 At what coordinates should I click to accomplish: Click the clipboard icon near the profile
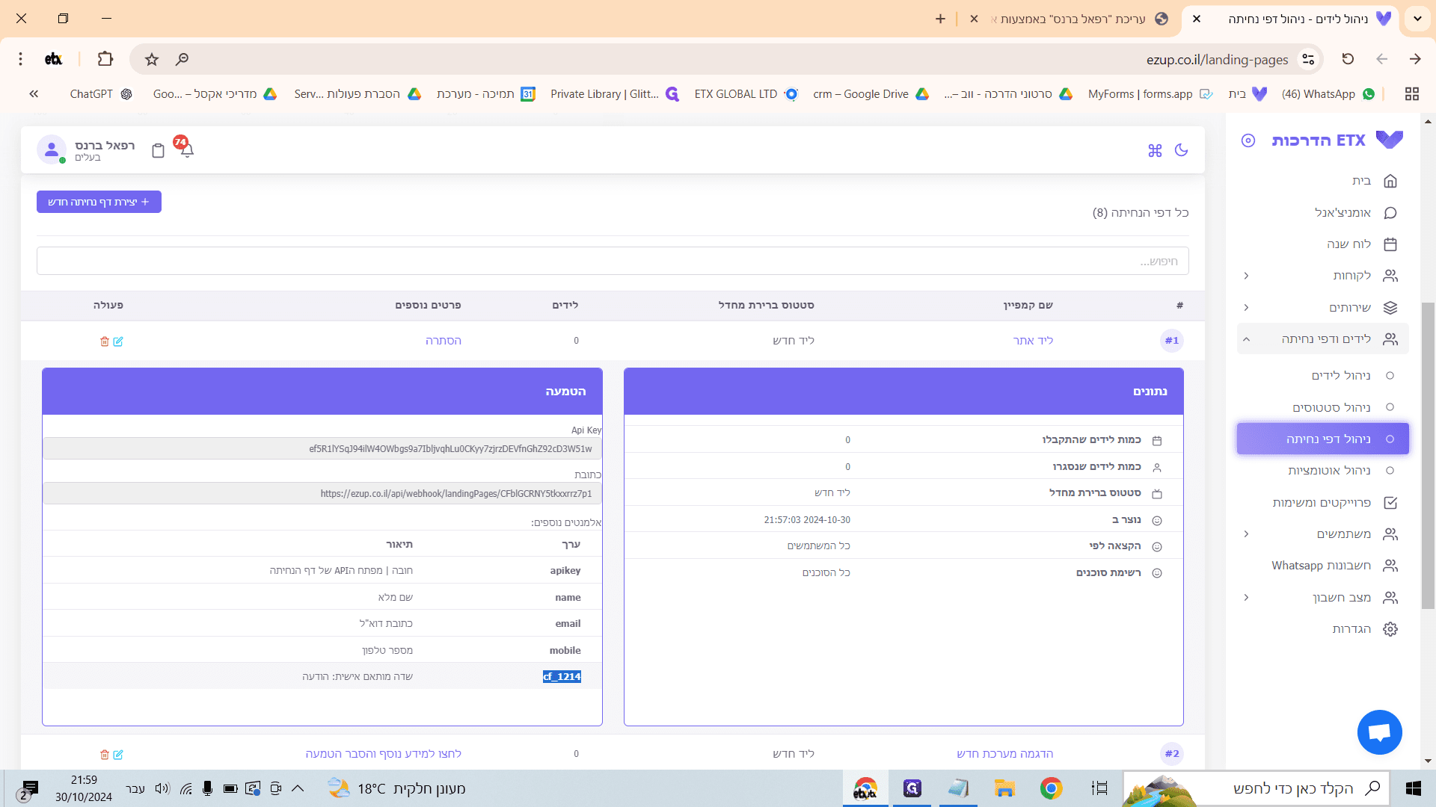click(x=158, y=150)
